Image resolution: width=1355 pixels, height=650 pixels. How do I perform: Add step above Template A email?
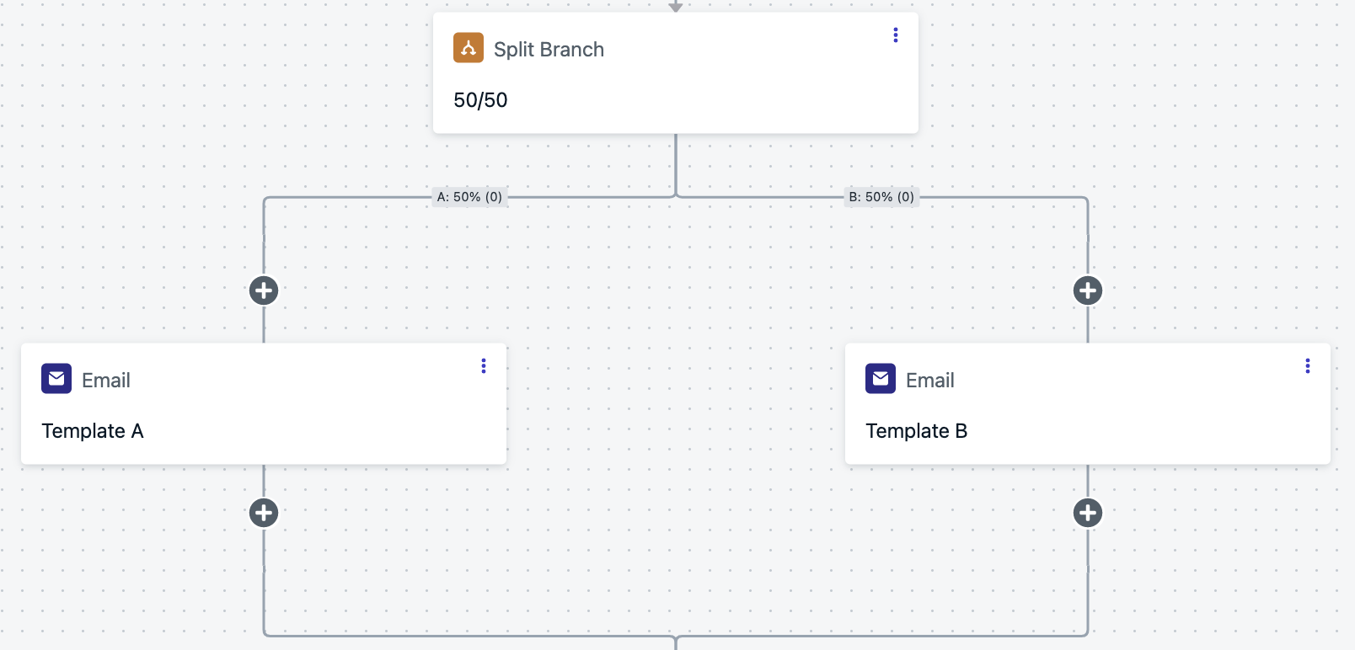point(264,290)
